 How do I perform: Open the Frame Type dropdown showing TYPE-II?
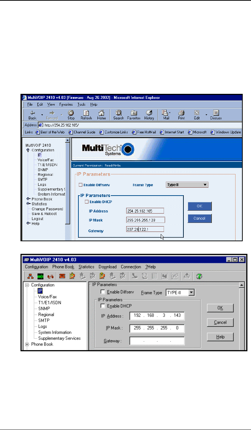[x=192, y=293]
